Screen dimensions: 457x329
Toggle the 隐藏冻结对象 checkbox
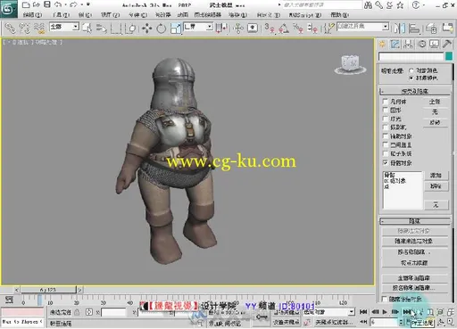point(385,299)
